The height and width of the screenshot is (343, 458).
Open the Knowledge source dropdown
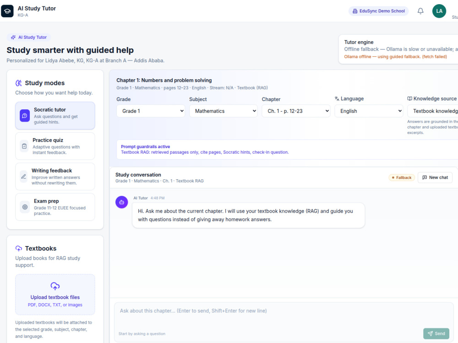(433, 111)
